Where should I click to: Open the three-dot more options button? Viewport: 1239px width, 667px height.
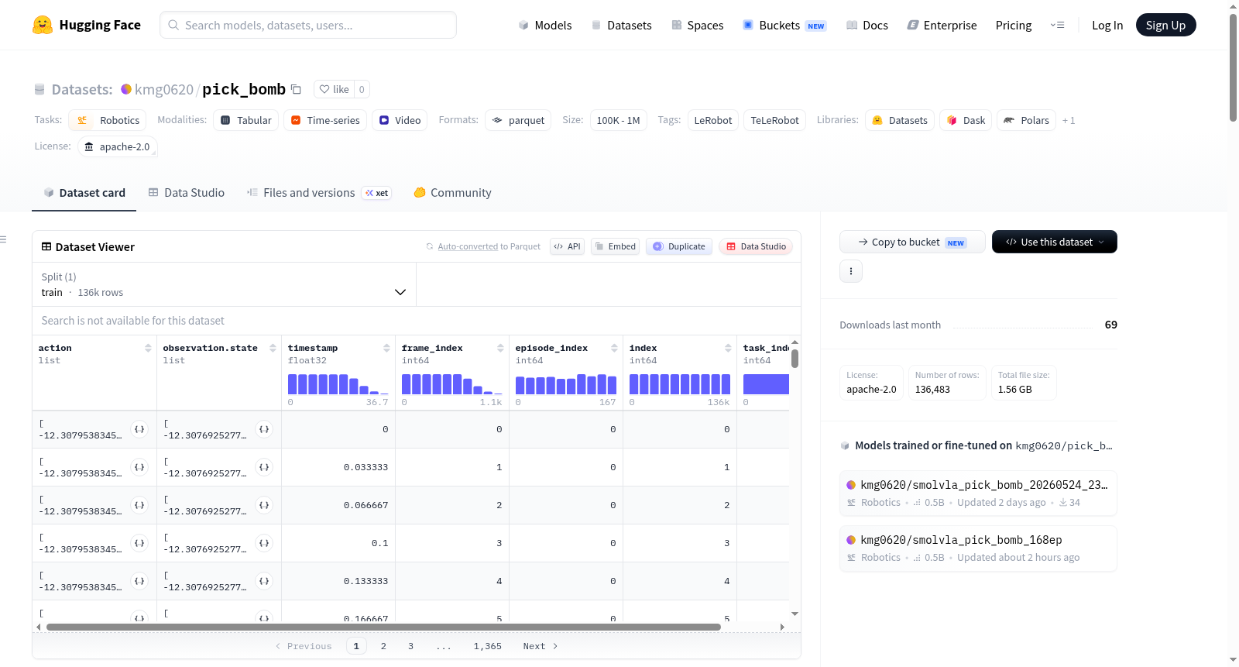pyautogui.click(x=851, y=271)
